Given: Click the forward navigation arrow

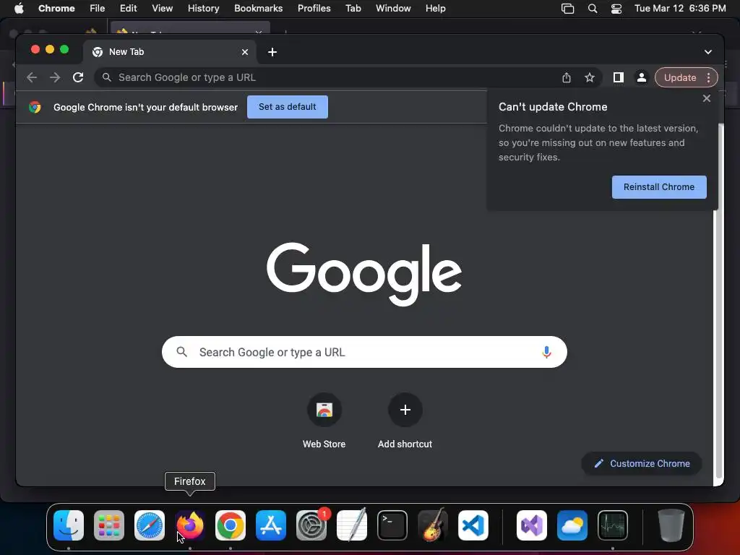Looking at the screenshot, I should pos(55,77).
